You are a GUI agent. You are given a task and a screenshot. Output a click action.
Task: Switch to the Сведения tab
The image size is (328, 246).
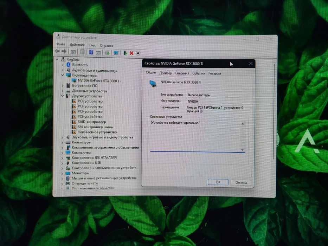[182, 73]
